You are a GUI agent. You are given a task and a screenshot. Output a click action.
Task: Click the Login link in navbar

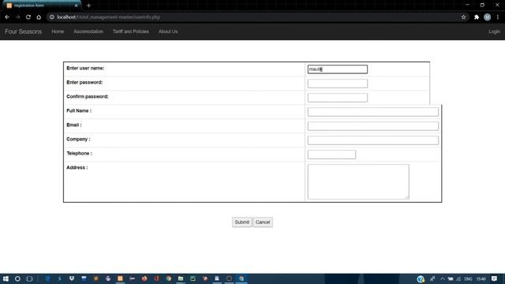[495, 32]
